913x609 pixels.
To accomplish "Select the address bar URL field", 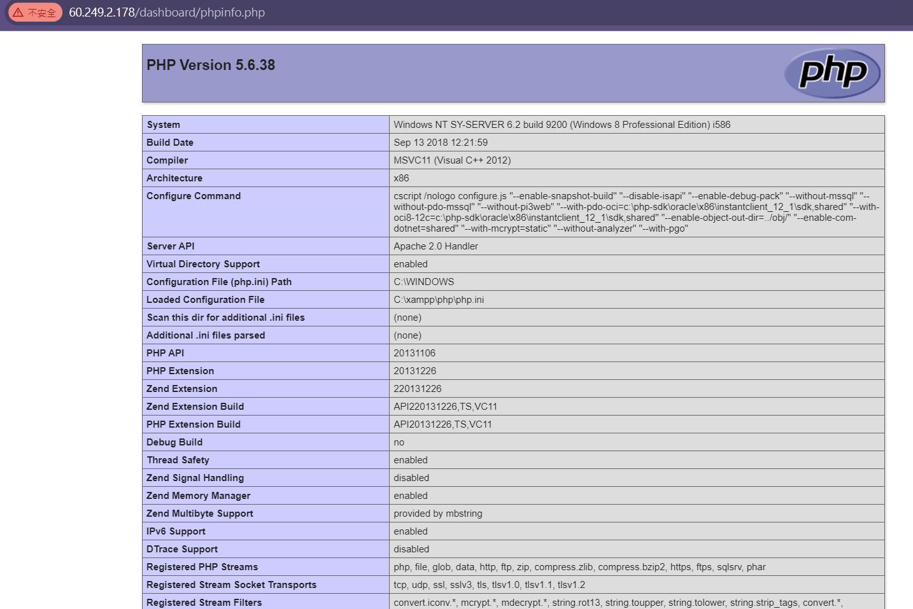I will (x=167, y=12).
